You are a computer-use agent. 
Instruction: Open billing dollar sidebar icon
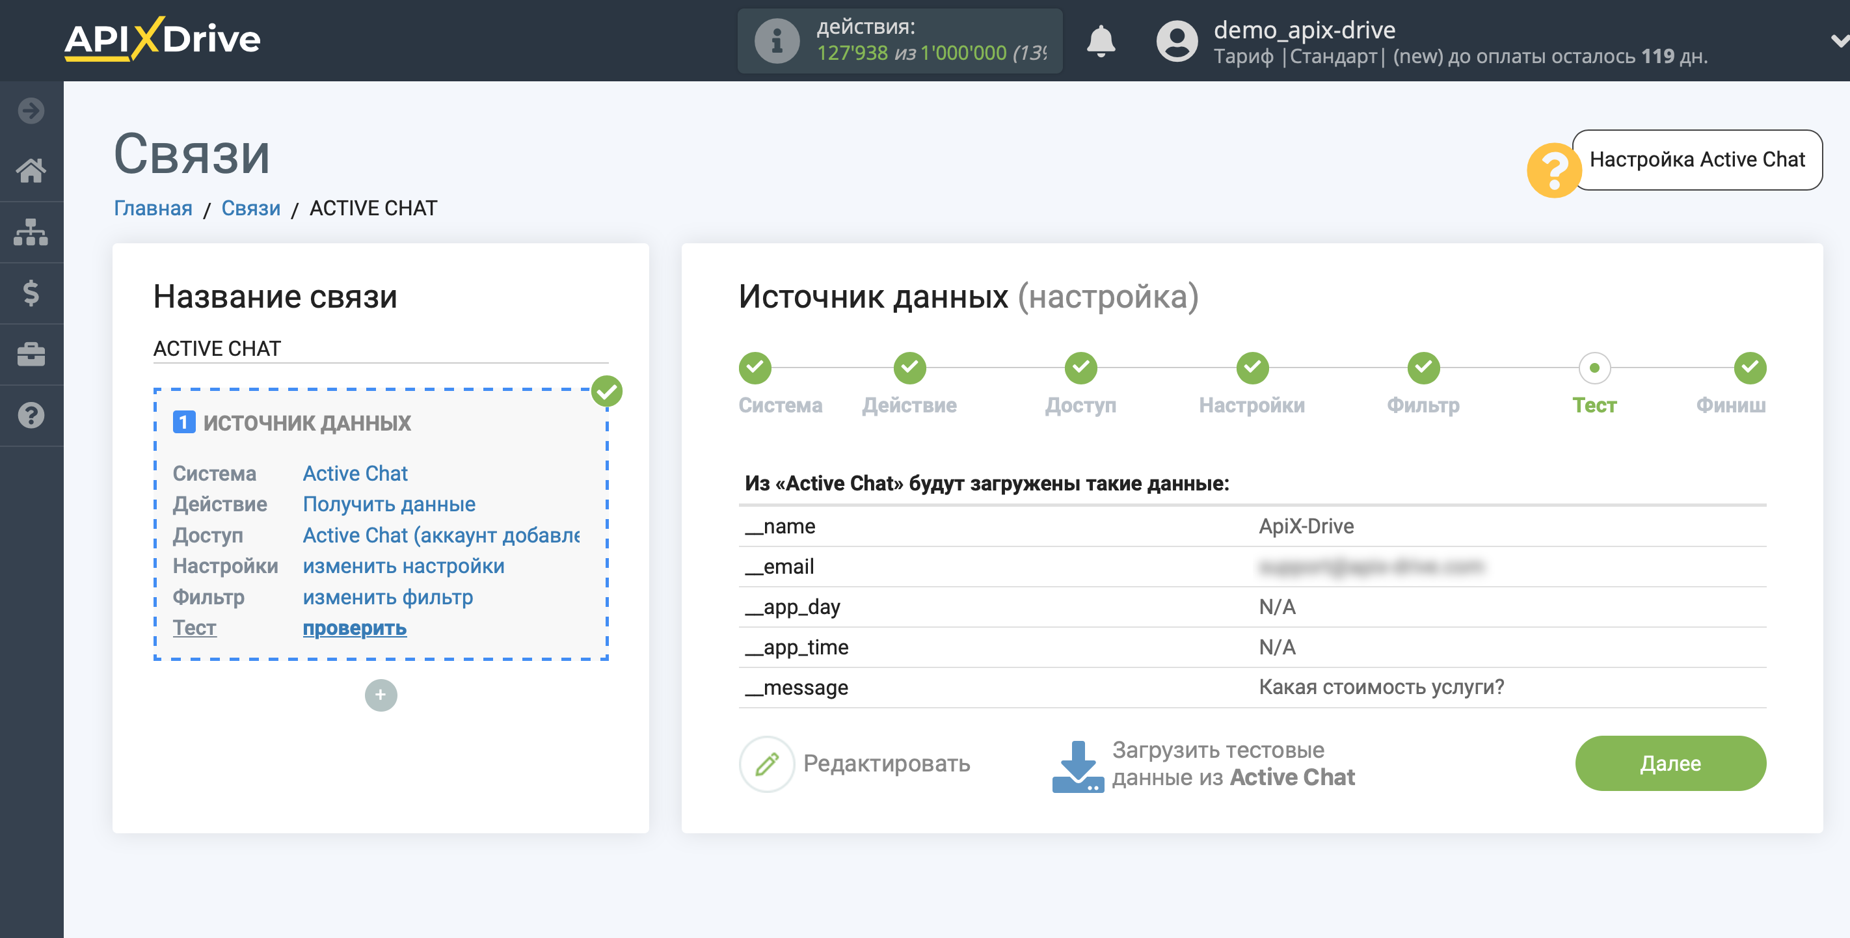[x=31, y=293]
